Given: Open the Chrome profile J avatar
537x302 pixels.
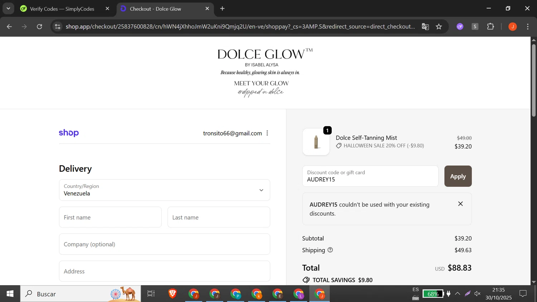Looking at the screenshot, I should point(513,26).
